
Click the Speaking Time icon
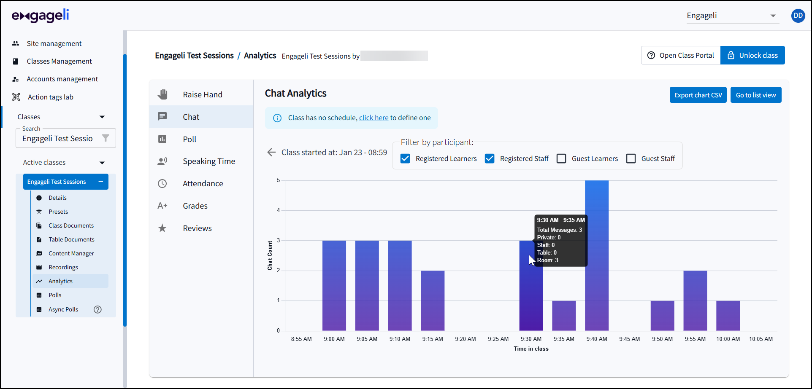pyautogui.click(x=162, y=161)
